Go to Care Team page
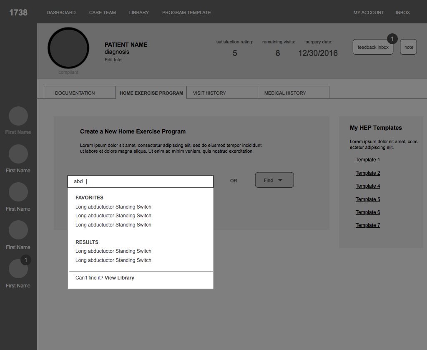 [x=103, y=13]
